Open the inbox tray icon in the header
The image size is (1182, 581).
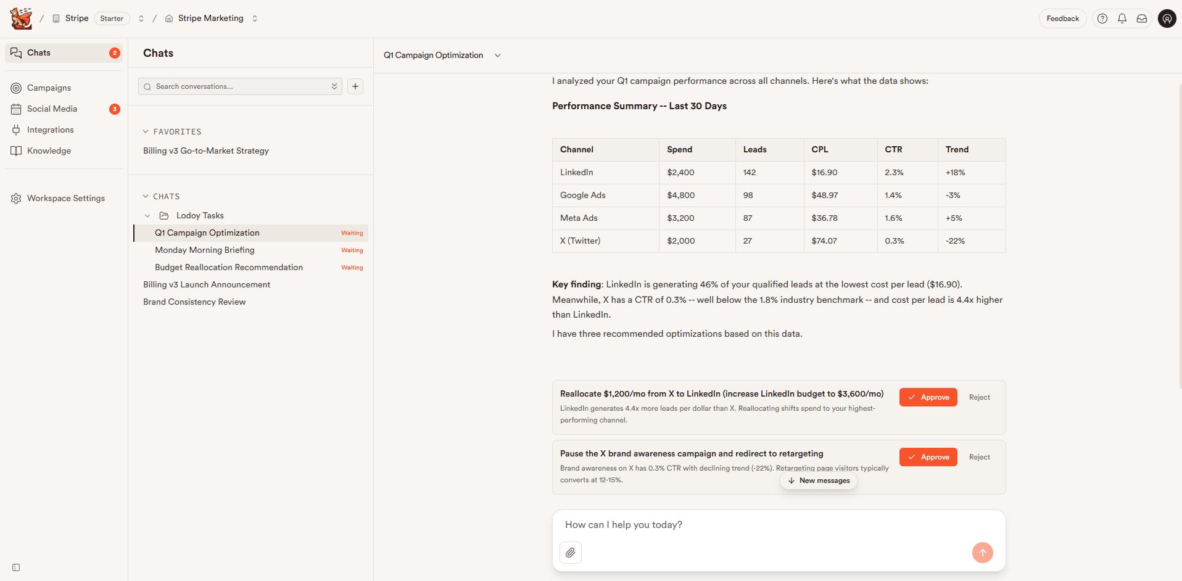(1142, 19)
